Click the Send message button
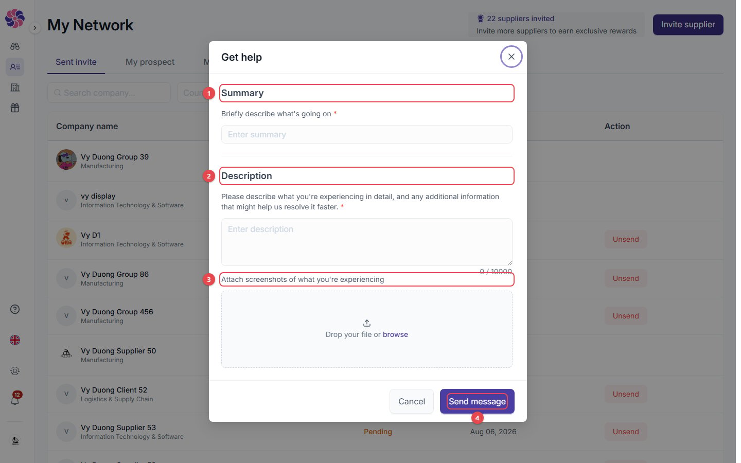Image resolution: width=741 pixels, height=463 pixels. point(477,401)
